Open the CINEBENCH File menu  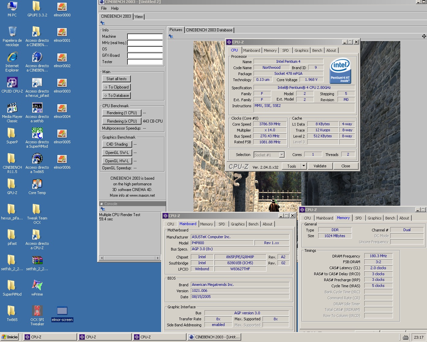[x=104, y=8]
